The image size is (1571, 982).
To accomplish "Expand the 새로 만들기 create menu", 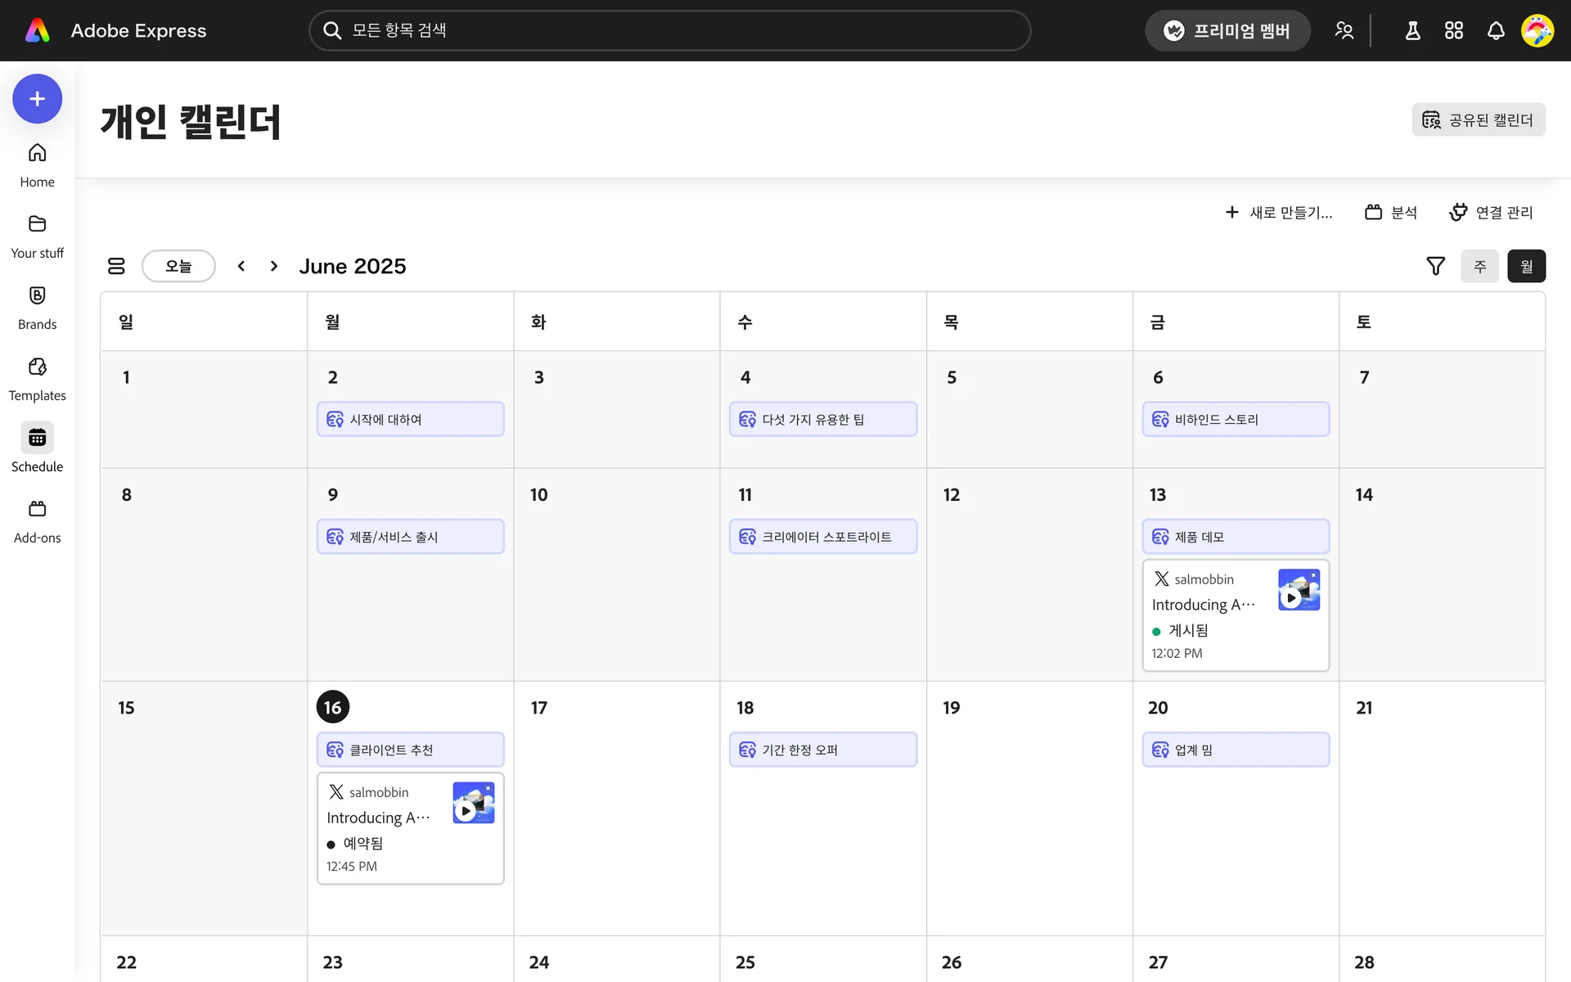I will pos(1279,213).
